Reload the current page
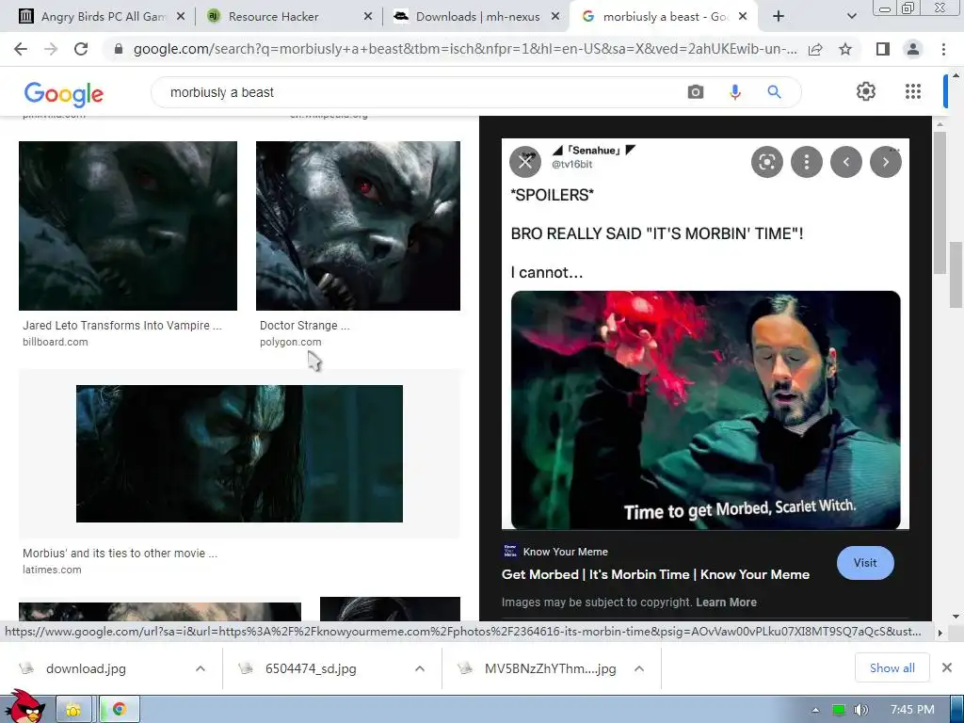The width and height of the screenshot is (964, 723). tap(81, 49)
